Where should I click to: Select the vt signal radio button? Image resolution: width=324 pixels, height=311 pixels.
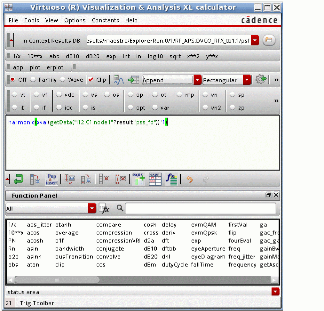[15, 95]
